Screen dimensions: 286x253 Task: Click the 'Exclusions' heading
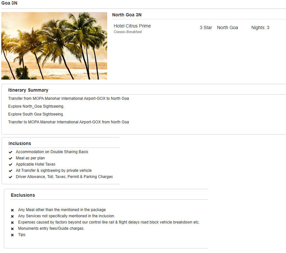point(23,195)
